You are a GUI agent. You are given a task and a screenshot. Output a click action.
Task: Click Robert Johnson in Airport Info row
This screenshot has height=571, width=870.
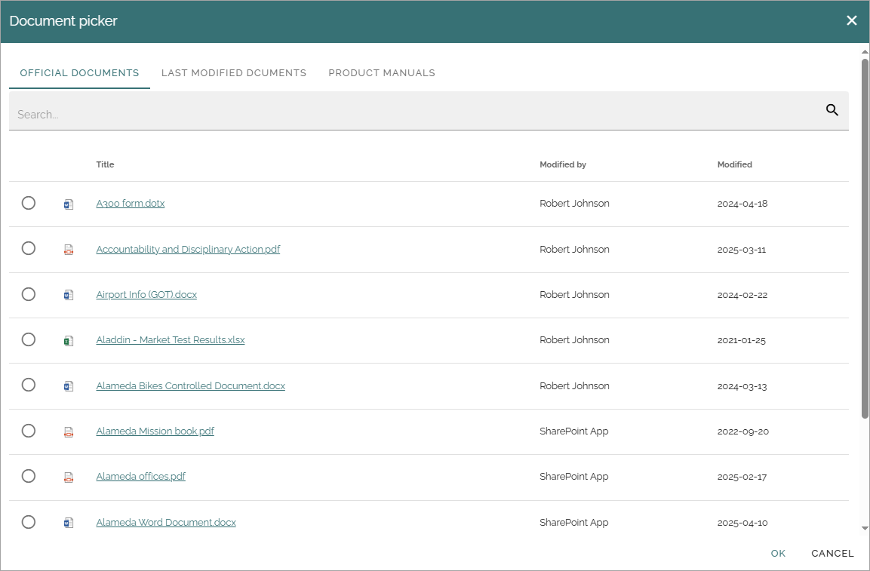pos(574,295)
